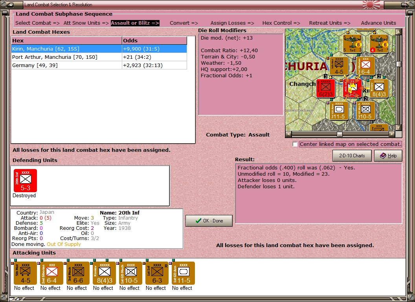Click the minimap vertical scrollbar thumb
The image size is (415, 302).
tap(398, 64)
